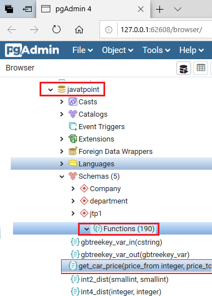This screenshot has height=296, width=212.
Task: Select the Company schema label
Action: pyautogui.click(x=105, y=189)
